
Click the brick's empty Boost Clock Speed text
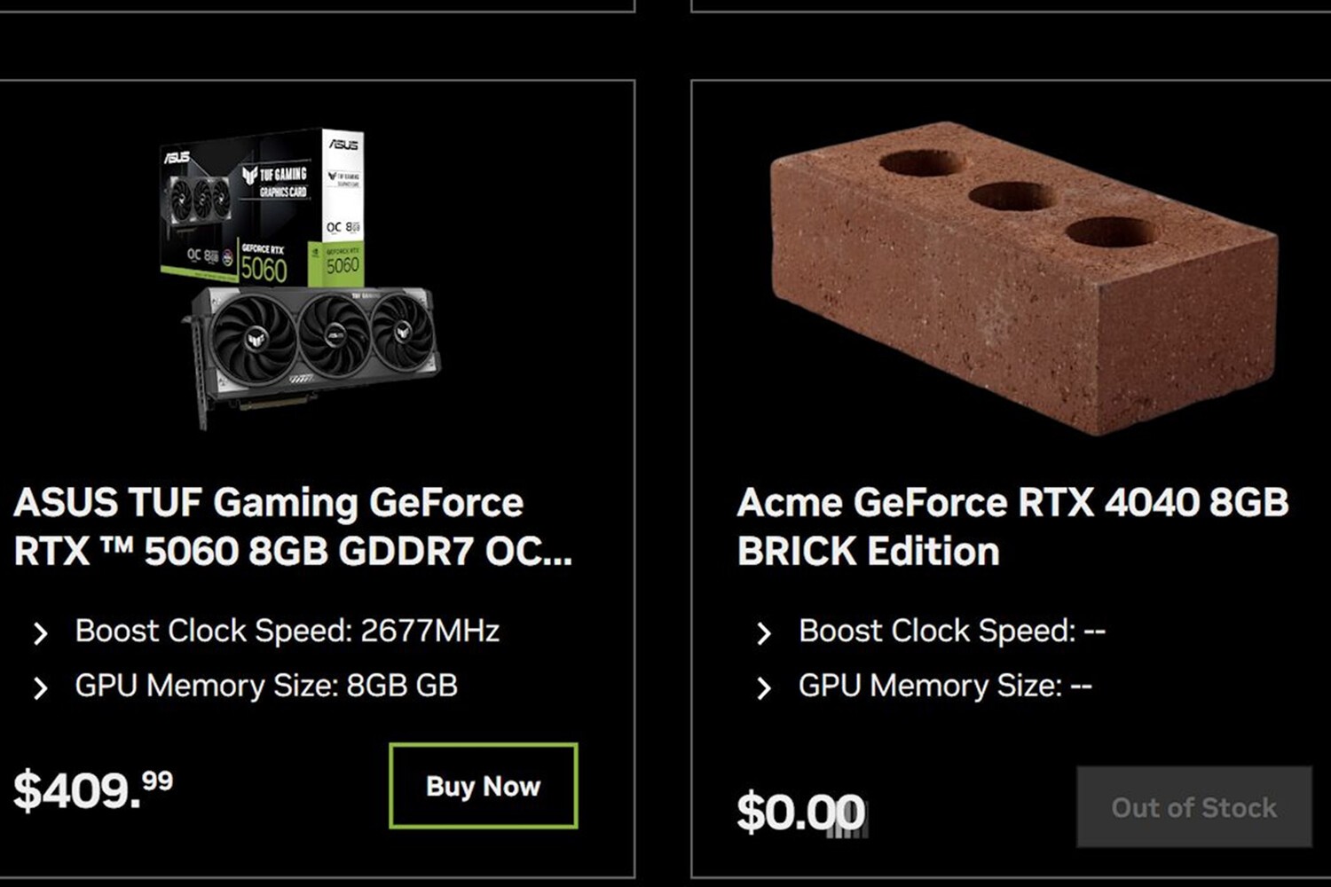(x=951, y=632)
